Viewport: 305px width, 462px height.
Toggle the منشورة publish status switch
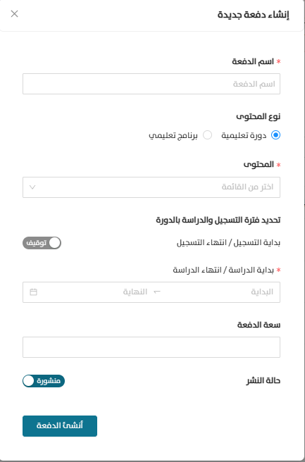point(44,381)
